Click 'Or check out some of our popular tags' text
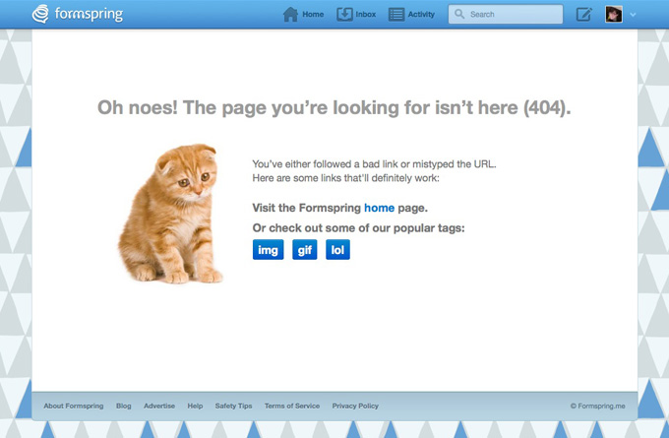Viewport: 669px width, 438px height. pyautogui.click(x=358, y=228)
